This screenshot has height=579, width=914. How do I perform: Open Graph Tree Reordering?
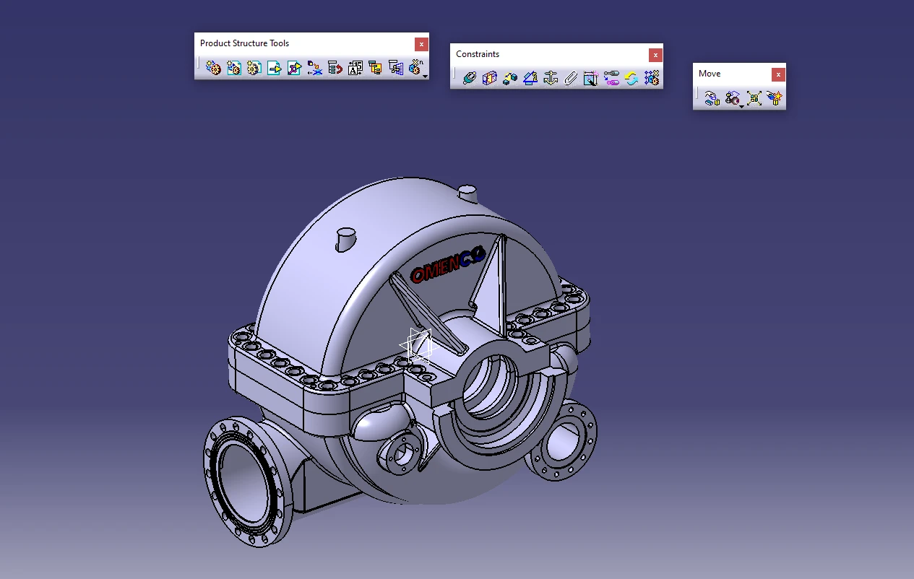coord(335,68)
